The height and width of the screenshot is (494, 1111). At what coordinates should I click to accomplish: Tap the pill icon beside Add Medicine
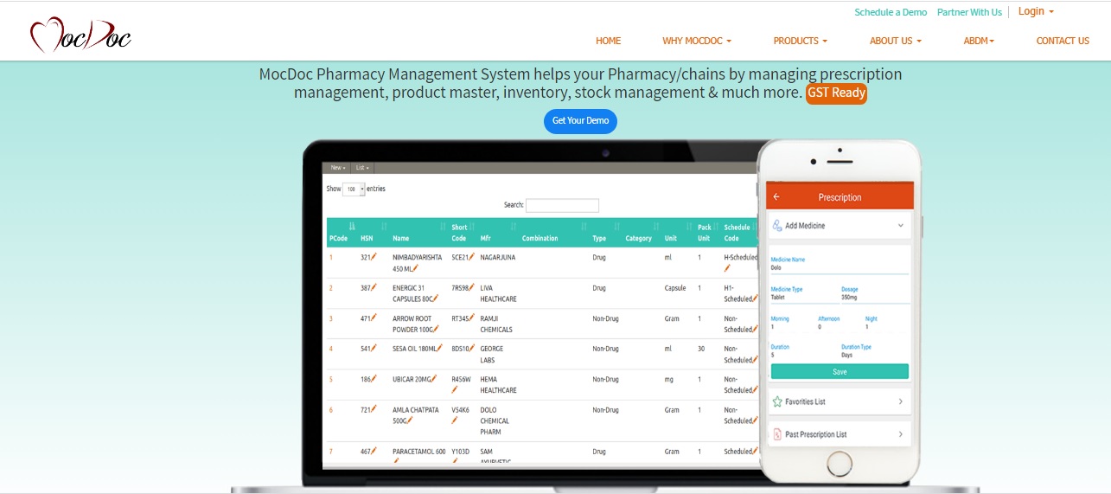pyautogui.click(x=776, y=226)
